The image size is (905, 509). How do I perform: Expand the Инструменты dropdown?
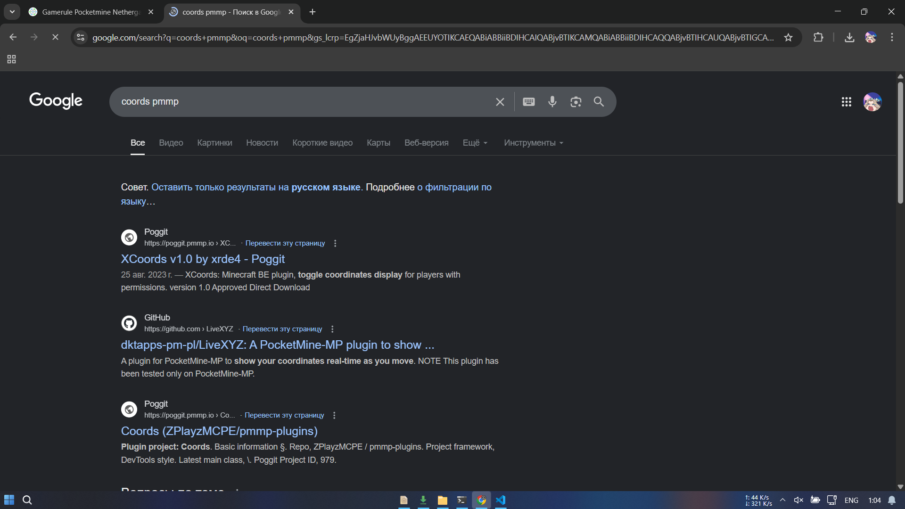pyautogui.click(x=533, y=143)
